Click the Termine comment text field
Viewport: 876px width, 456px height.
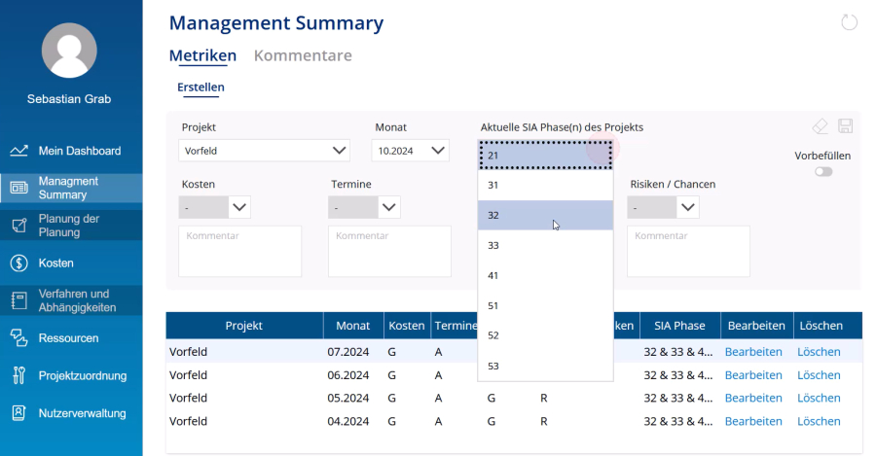tap(389, 252)
